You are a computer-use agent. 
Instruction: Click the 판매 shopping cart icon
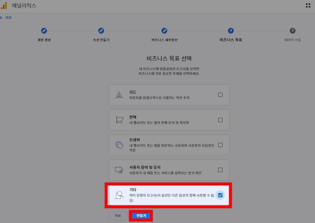tap(119, 120)
